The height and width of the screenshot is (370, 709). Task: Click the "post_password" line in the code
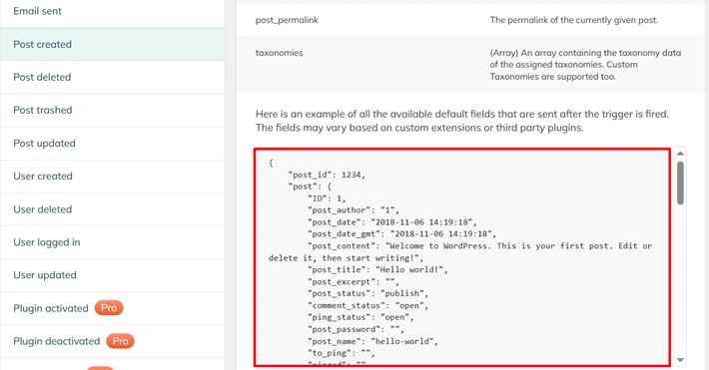pyautogui.click(x=355, y=329)
